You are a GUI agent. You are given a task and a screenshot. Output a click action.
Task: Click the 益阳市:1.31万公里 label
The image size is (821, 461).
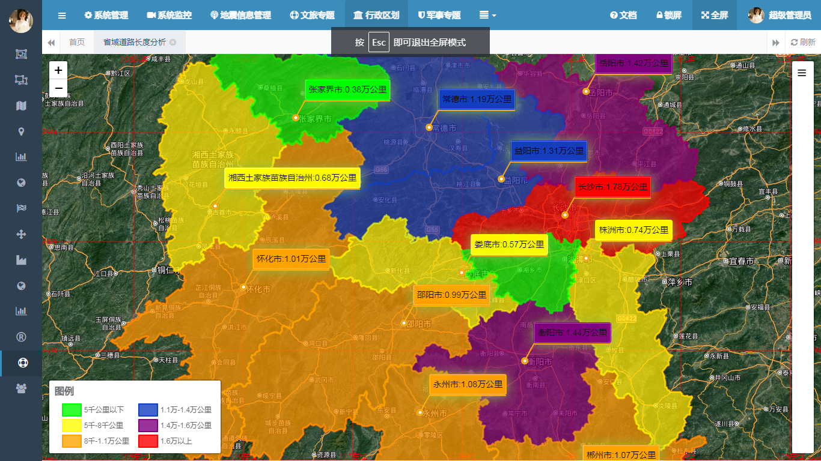(x=549, y=151)
